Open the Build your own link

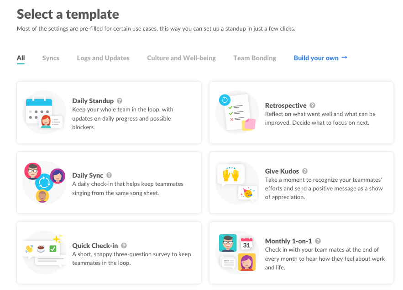(316, 58)
